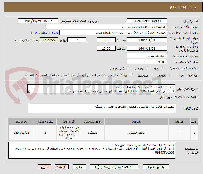Select the جزیی purchase type radio
This screenshot has width=203, height=174.
pyautogui.click(x=169, y=75)
